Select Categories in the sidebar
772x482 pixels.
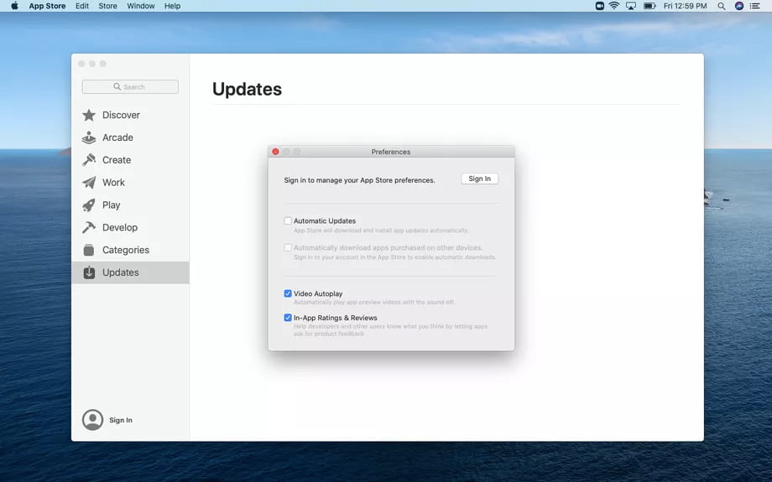[126, 250]
